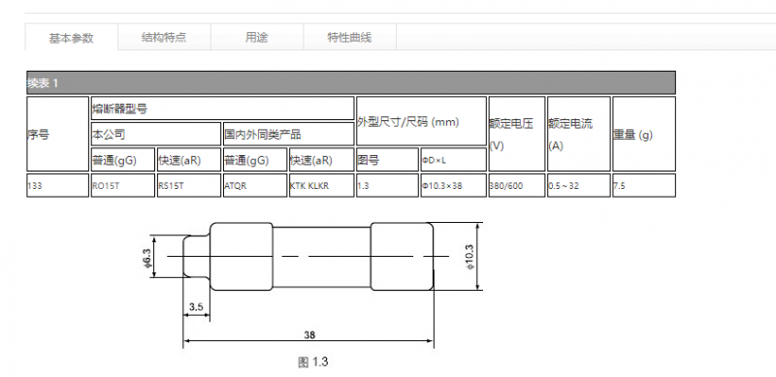
Task: Click the 额定电压 (V) column header
Action: tap(517, 134)
